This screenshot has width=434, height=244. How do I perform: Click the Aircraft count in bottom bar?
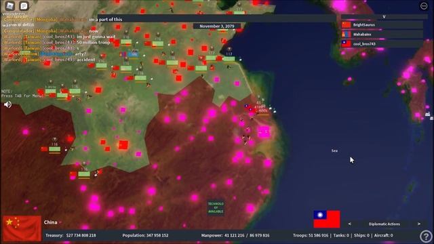(383, 235)
